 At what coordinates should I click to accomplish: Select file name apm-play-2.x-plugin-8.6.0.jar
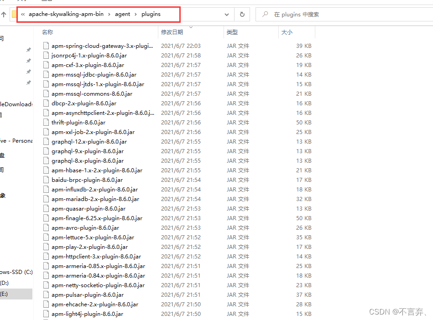click(x=89, y=247)
